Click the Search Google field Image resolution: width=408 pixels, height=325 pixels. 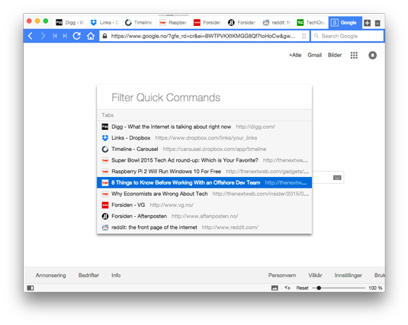coord(348,36)
